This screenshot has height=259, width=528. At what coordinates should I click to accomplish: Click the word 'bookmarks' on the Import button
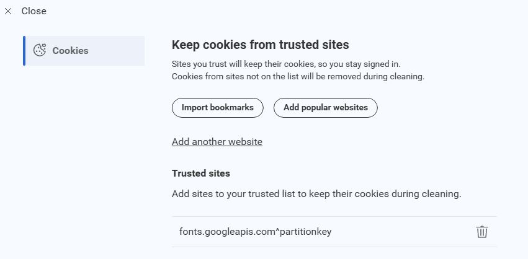tap(232, 107)
